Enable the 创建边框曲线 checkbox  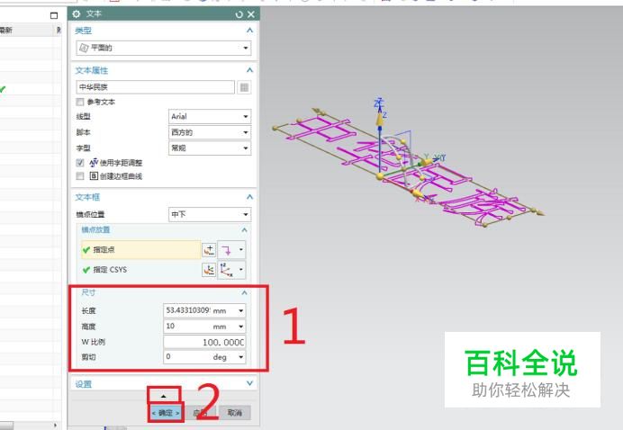coord(80,176)
